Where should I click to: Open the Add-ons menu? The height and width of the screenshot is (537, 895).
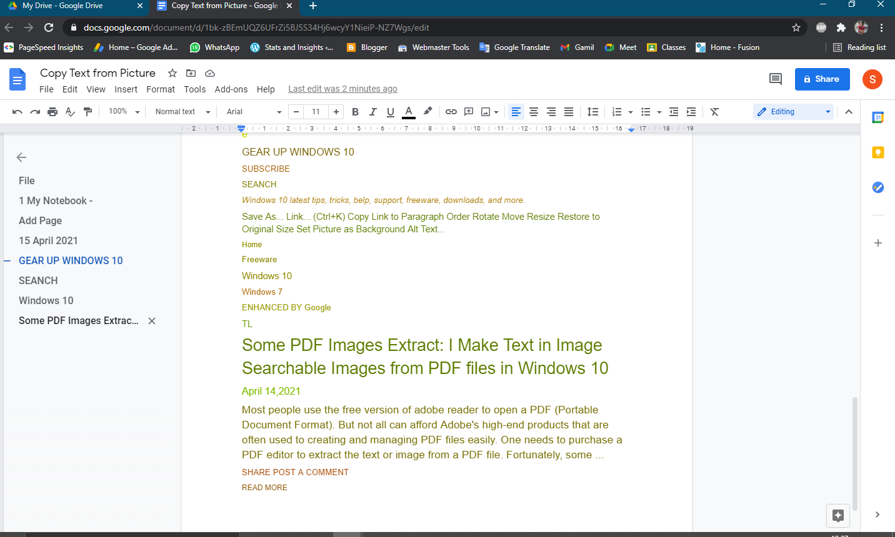(231, 89)
